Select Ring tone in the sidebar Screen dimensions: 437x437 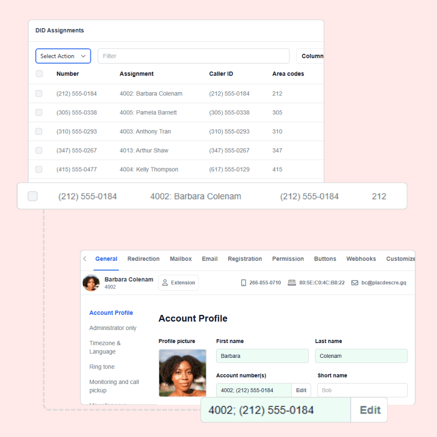click(x=101, y=367)
